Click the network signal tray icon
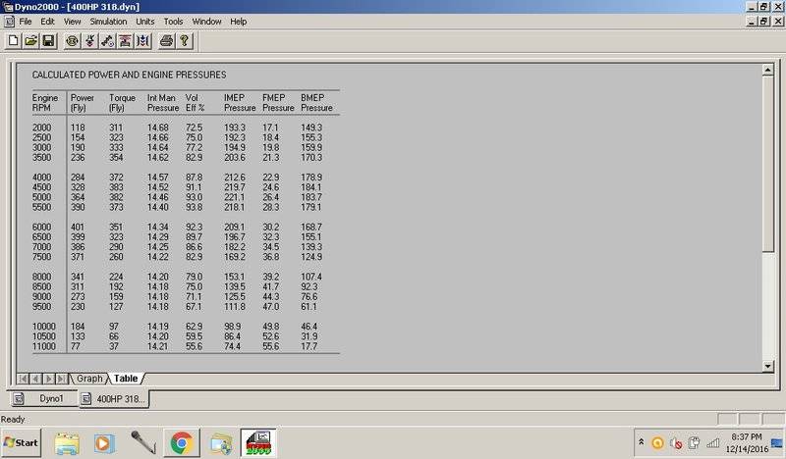Screen dimensions: 786x459 [x=713, y=442]
